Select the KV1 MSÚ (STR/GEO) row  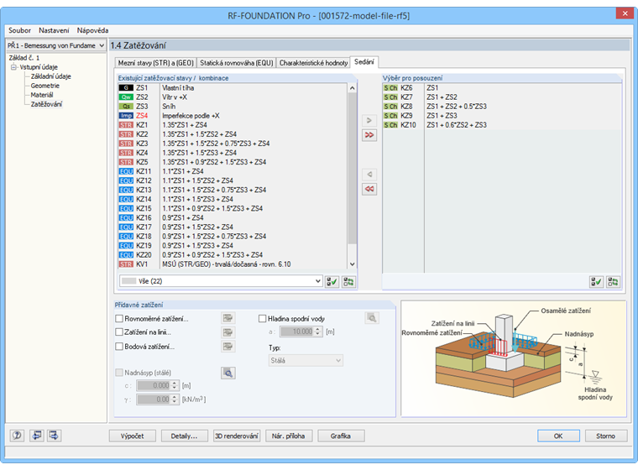coord(233,264)
